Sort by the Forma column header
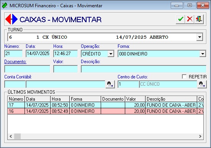 [85, 99]
